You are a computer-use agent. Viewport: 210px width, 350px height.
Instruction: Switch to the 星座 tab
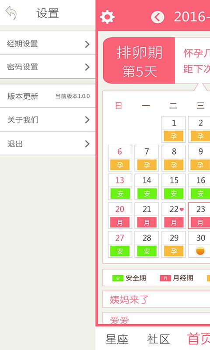pyautogui.click(x=117, y=339)
